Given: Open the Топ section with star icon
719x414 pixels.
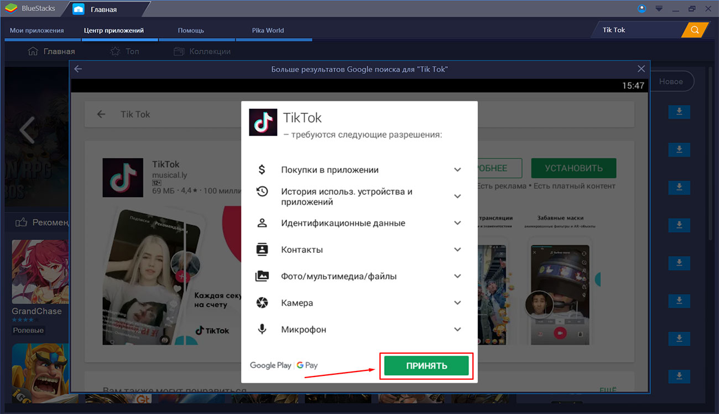Looking at the screenshot, I should pyautogui.click(x=124, y=51).
